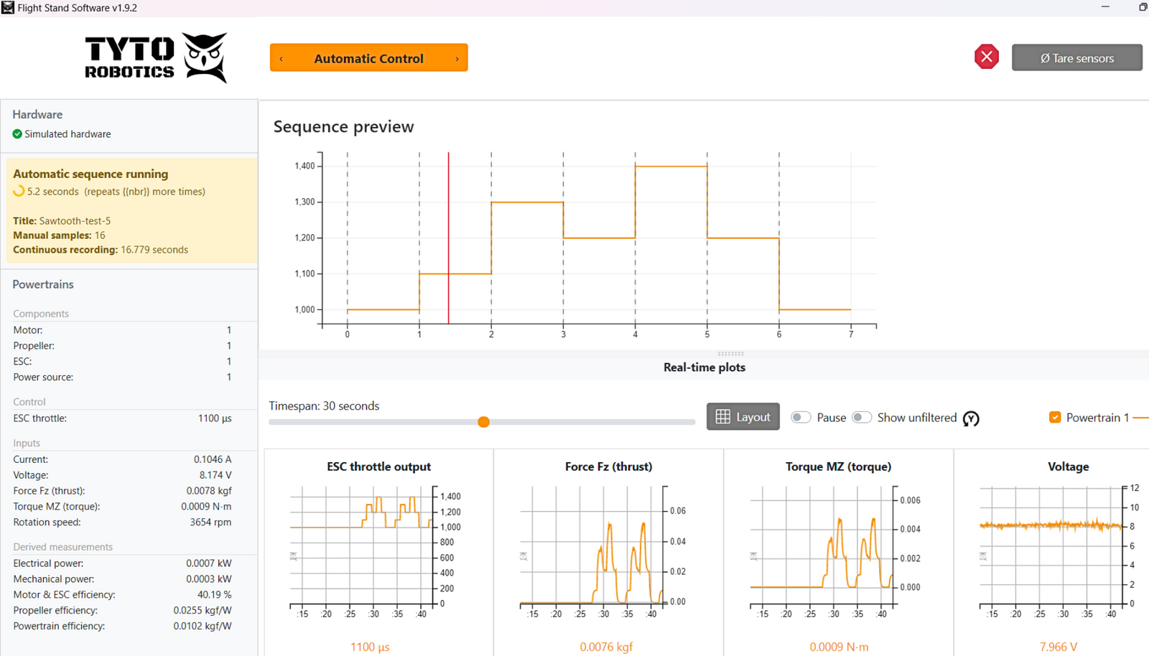Viewport: 1149px width, 656px height.
Task: Click the green Simulated hardware status icon
Action: point(17,134)
